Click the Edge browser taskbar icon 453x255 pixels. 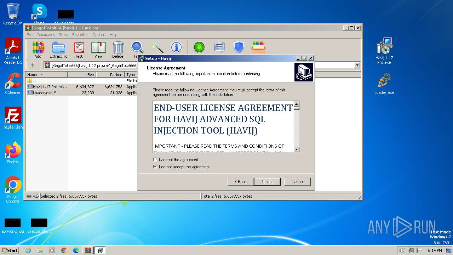coord(76,250)
